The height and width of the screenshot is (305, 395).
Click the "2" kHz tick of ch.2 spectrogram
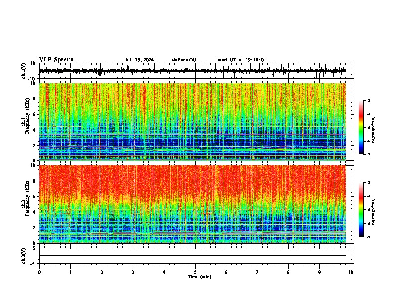point(35,228)
